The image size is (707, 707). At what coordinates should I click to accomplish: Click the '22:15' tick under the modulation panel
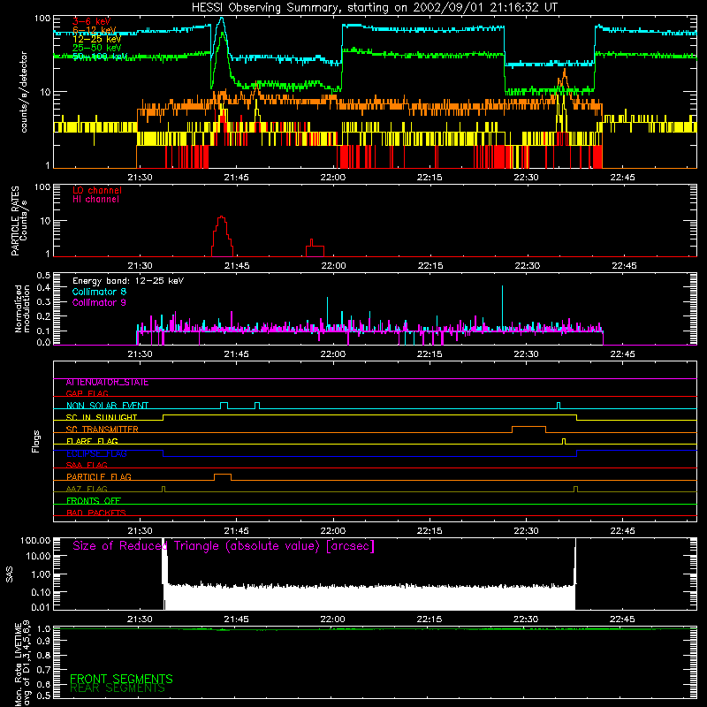(430, 354)
